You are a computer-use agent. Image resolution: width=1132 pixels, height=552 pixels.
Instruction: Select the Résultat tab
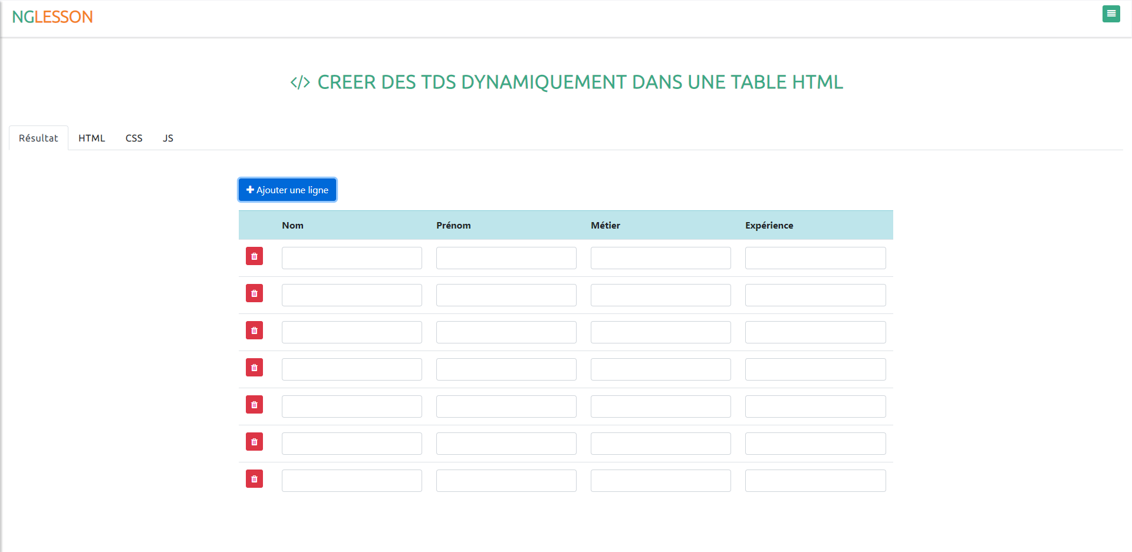[38, 138]
